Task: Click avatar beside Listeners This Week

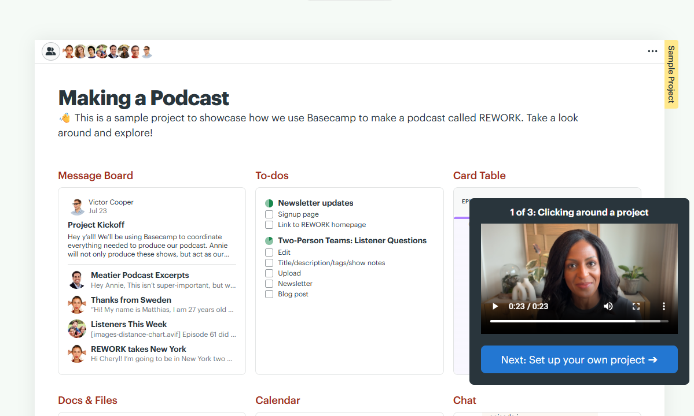Action: [77, 329]
